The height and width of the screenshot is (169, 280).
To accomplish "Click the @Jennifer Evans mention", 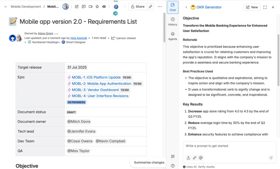I will point(81,131).
